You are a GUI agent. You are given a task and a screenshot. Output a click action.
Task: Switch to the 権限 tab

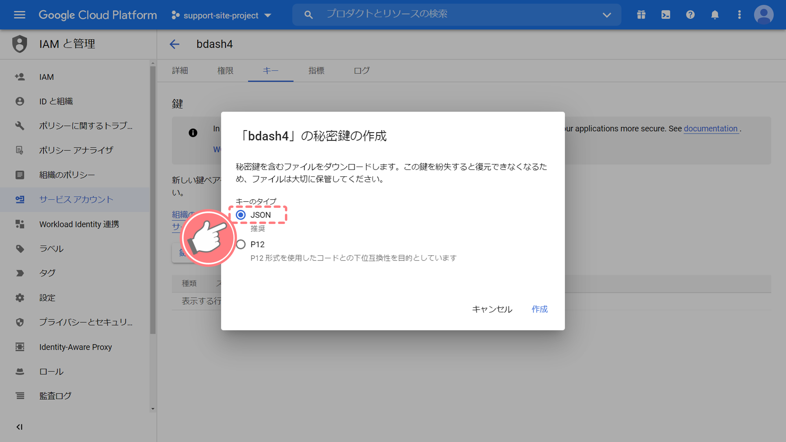(x=226, y=71)
